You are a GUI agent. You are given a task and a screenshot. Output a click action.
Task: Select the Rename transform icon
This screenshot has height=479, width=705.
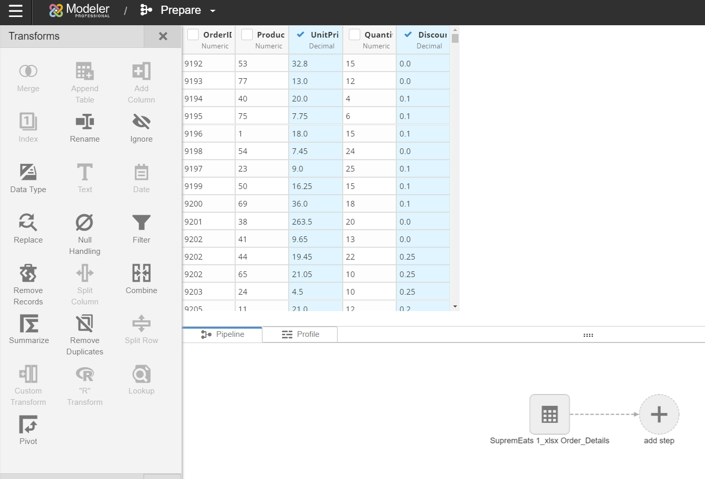point(84,122)
